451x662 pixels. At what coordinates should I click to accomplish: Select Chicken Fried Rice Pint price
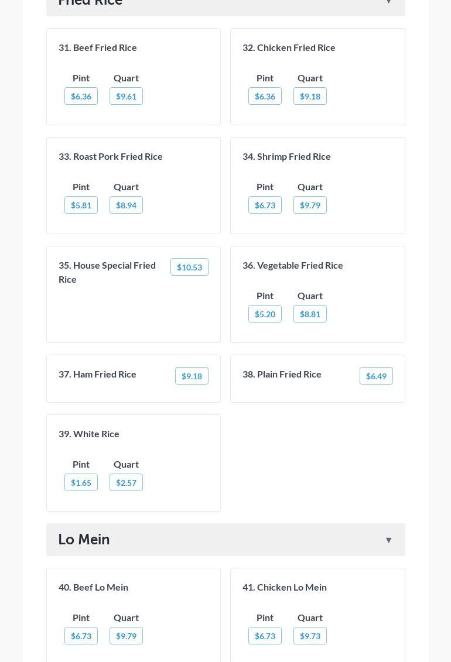coord(265,97)
